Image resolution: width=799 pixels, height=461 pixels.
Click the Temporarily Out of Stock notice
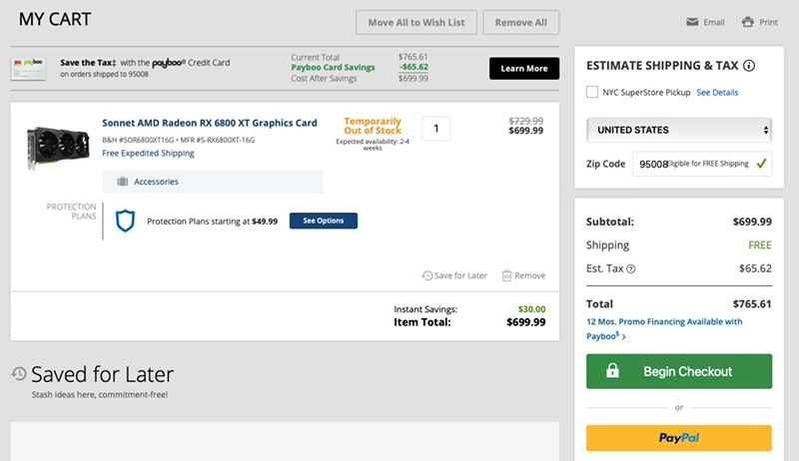(373, 126)
